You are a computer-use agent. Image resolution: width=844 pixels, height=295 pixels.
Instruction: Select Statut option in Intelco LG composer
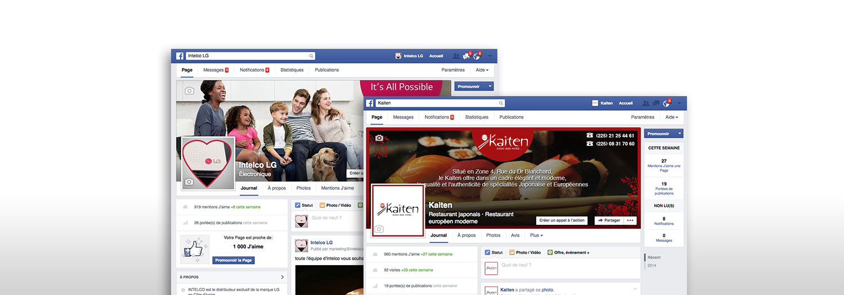click(x=304, y=205)
